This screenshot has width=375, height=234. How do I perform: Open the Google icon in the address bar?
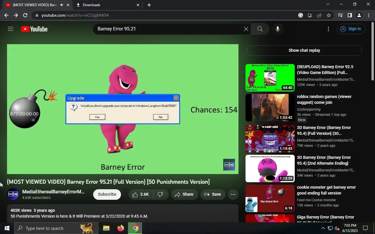click(x=301, y=15)
